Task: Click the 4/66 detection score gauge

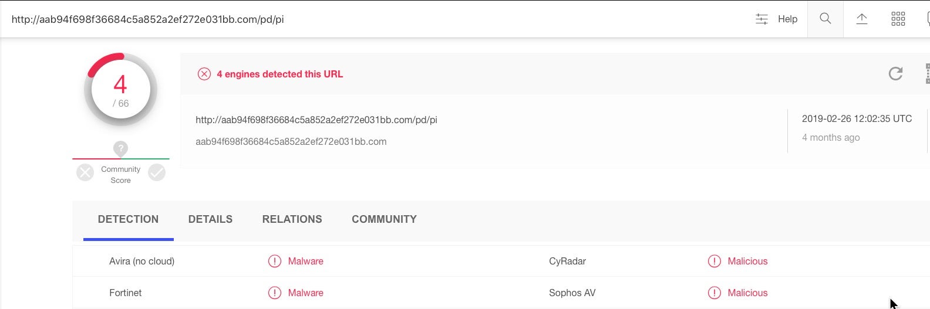Action: (120, 90)
